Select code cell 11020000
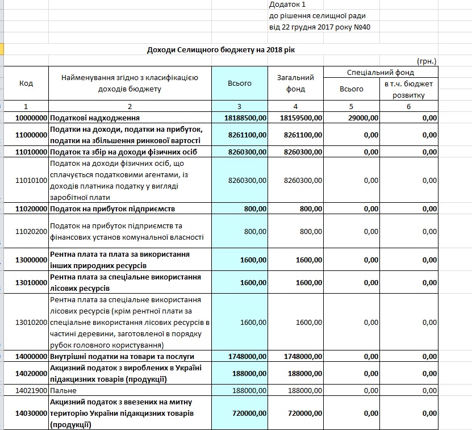This screenshot has width=472, height=430. (26, 208)
